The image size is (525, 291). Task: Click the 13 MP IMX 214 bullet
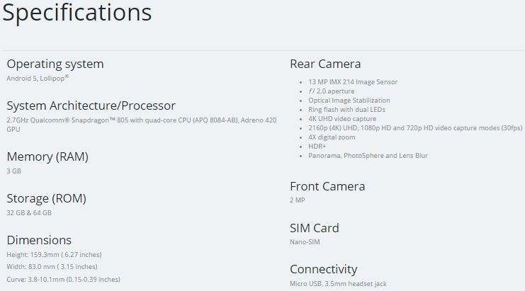[x=353, y=82]
